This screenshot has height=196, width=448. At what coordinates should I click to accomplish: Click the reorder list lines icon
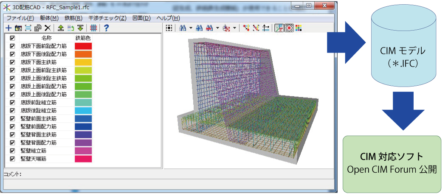click(70, 28)
